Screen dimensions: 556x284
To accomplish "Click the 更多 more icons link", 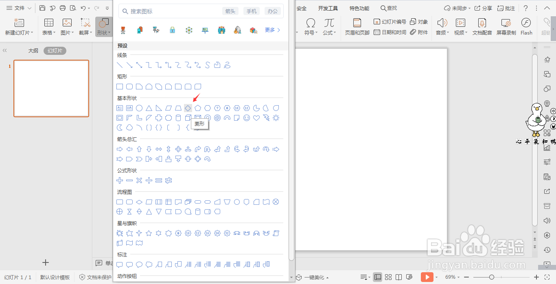I will tap(273, 30).
